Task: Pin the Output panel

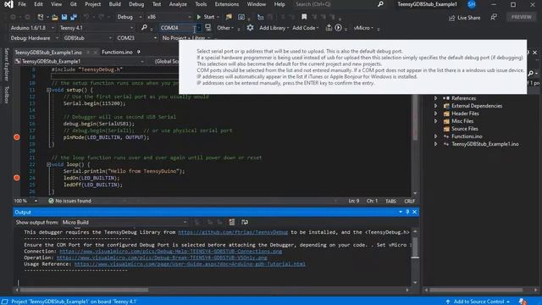Action: click(x=407, y=212)
